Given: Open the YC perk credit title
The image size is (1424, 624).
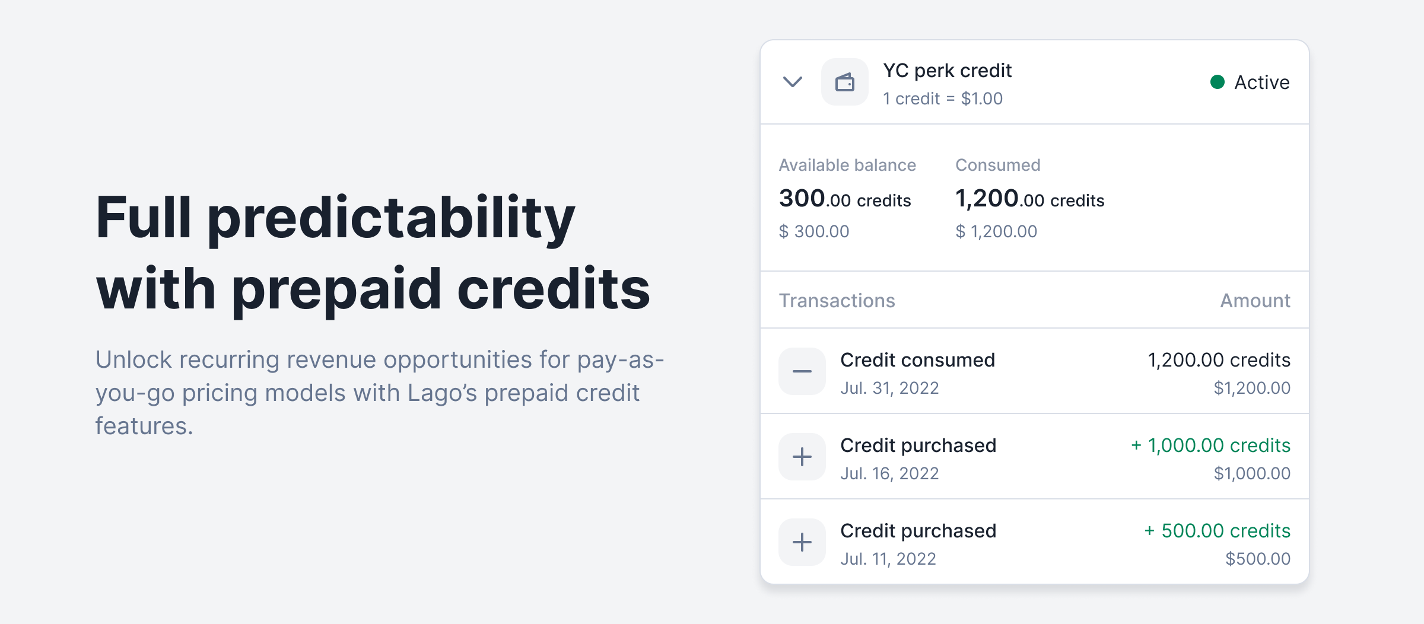Looking at the screenshot, I should point(947,71).
